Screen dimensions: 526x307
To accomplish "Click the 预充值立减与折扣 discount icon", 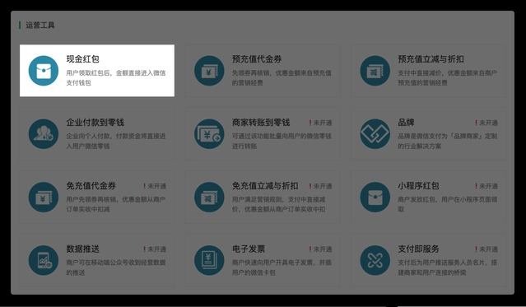I will pyautogui.click(x=375, y=71).
